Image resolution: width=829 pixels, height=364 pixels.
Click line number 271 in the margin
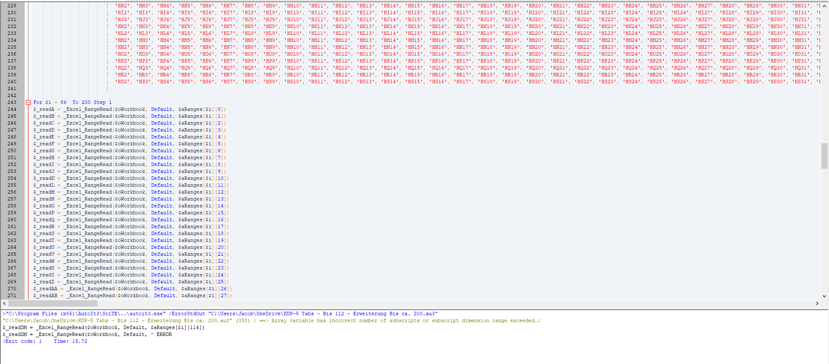(x=12, y=296)
